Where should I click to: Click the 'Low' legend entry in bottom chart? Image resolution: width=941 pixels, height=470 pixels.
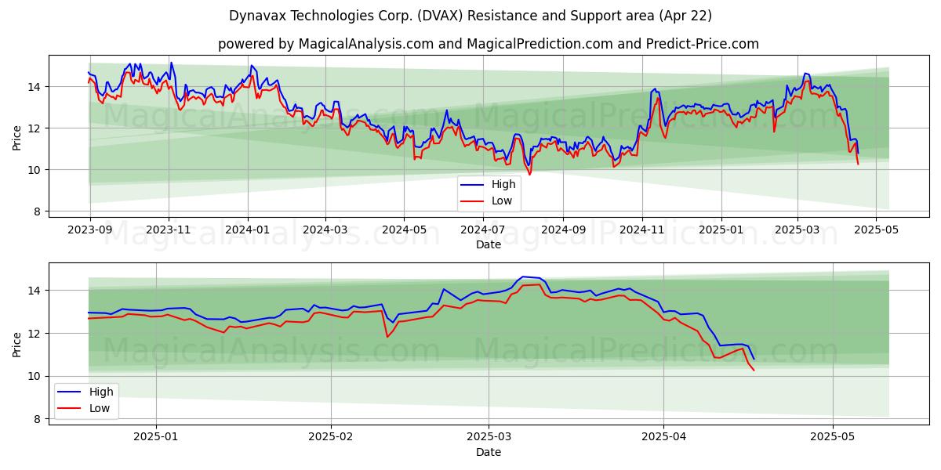(84, 408)
